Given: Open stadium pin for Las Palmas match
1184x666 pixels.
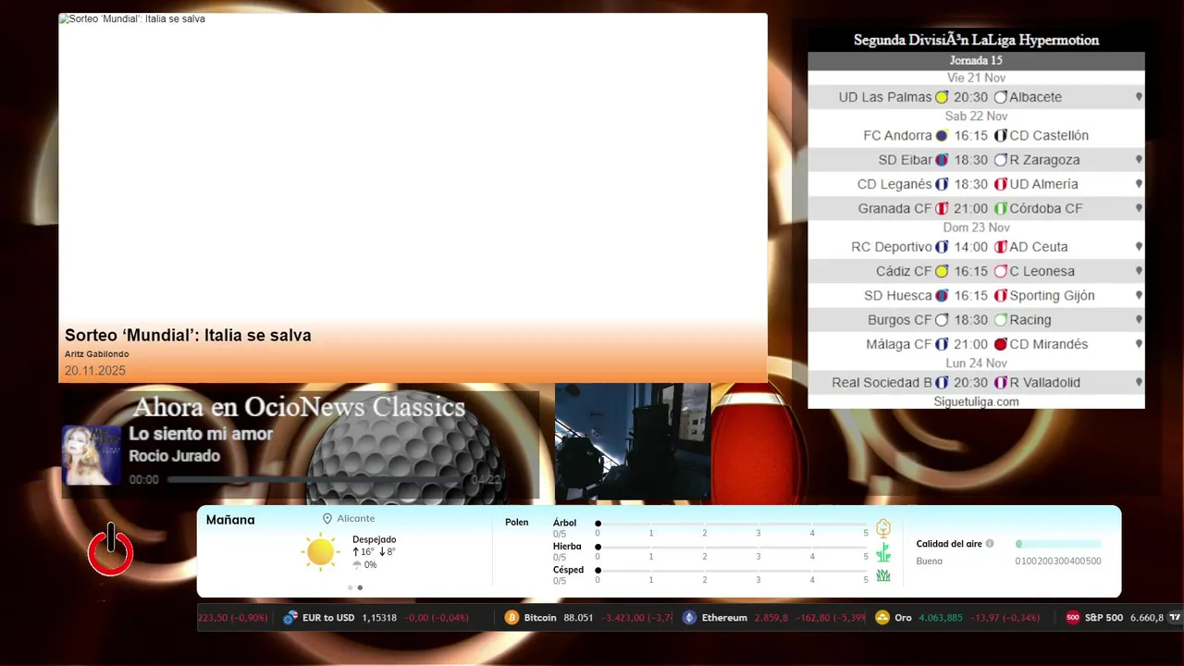Looking at the screenshot, I should tap(1139, 97).
